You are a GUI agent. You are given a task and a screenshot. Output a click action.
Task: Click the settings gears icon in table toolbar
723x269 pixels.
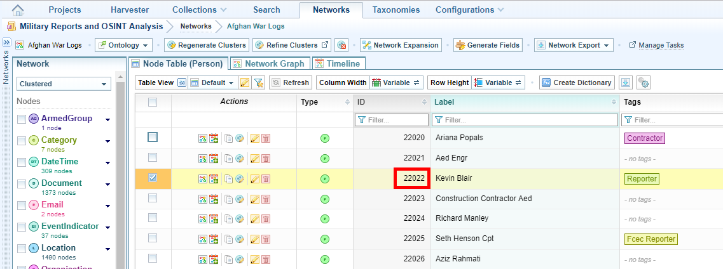coord(644,82)
